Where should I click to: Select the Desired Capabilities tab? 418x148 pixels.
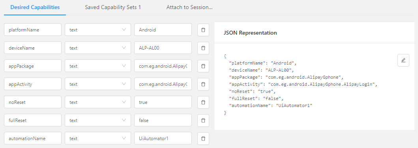tap(35, 7)
